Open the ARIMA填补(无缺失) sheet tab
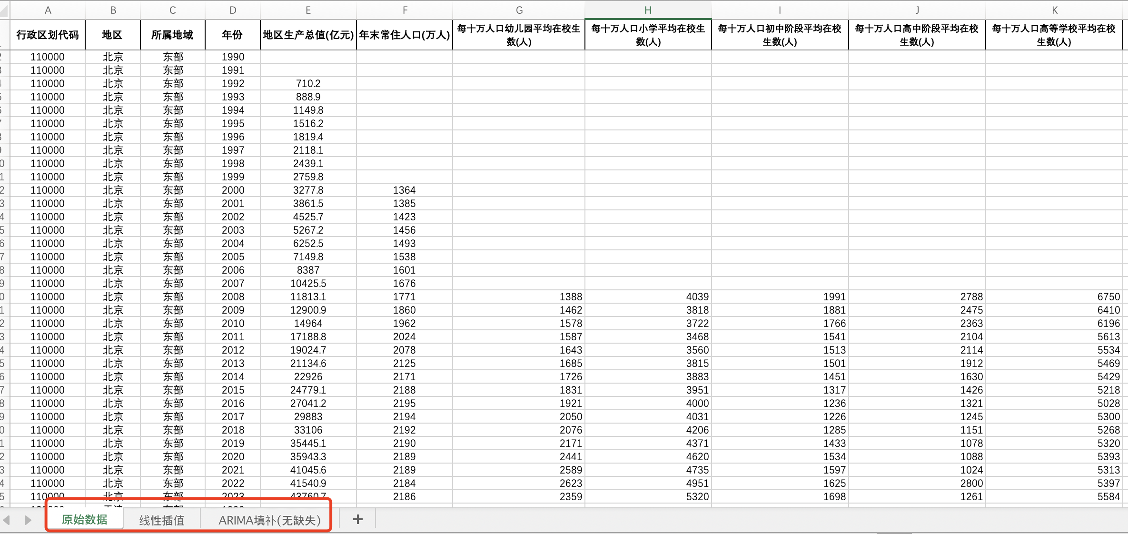Image resolution: width=1128 pixels, height=534 pixels. [x=269, y=520]
